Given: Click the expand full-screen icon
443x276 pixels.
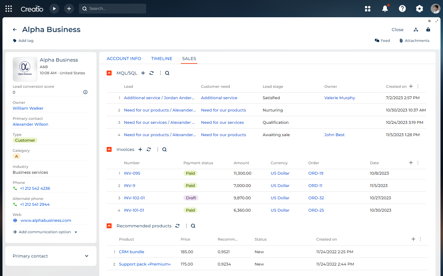Looking at the screenshot, I should tap(437, 21).
